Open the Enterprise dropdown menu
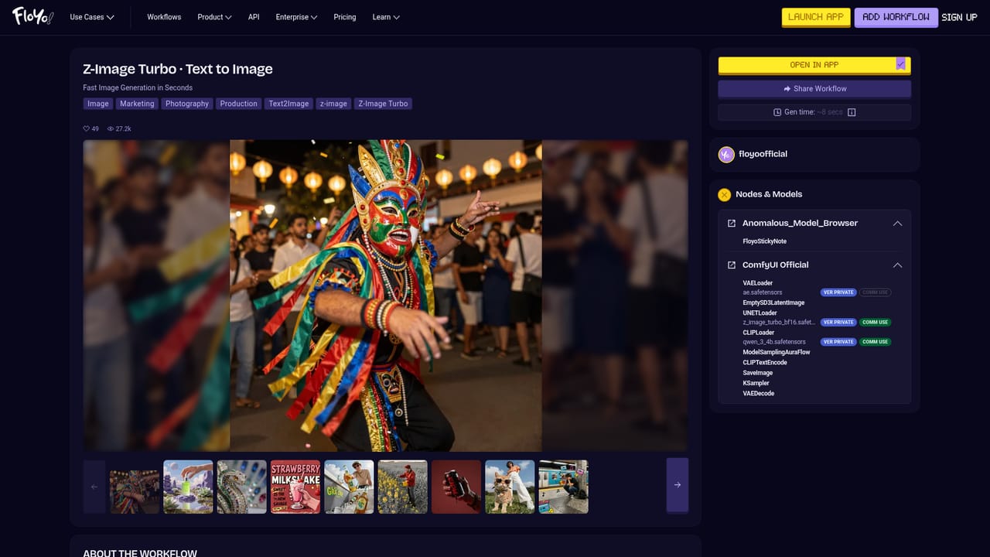Viewport: 990px width, 557px height. coord(297,17)
